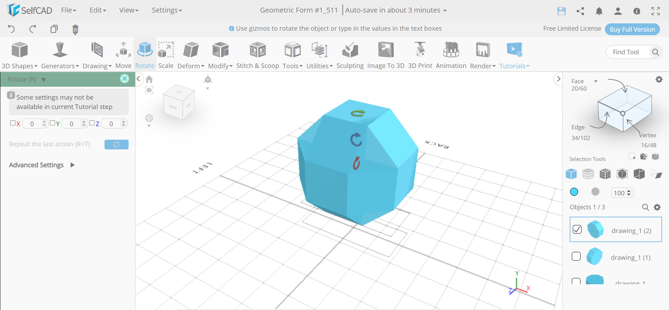Image resolution: width=669 pixels, height=310 pixels.
Task: Enable the Y axis rotation checkbox
Action: (52, 123)
